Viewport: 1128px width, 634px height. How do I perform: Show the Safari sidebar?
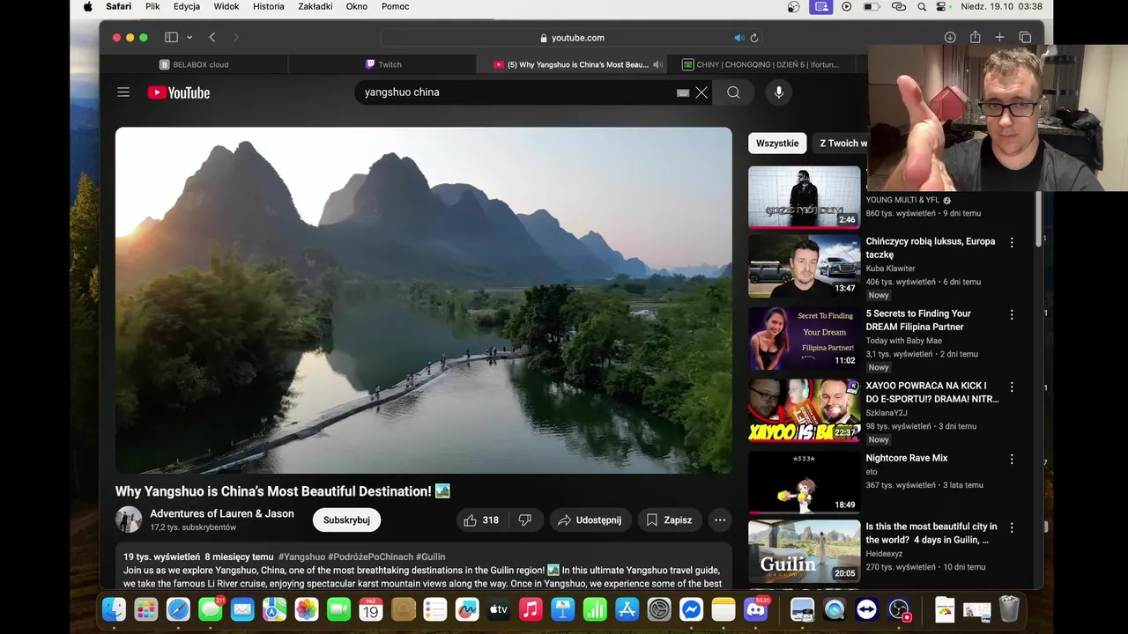coord(171,37)
